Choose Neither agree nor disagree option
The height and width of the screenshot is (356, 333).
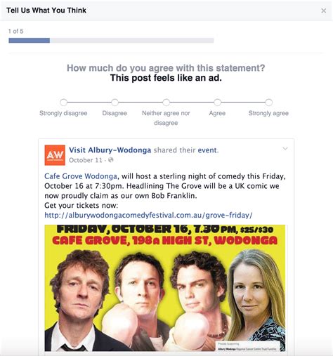[166, 103]
